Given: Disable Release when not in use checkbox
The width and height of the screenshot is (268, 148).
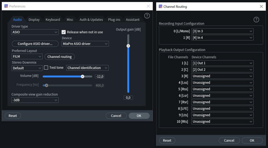Looking at the screenshot, I should 64,32.
